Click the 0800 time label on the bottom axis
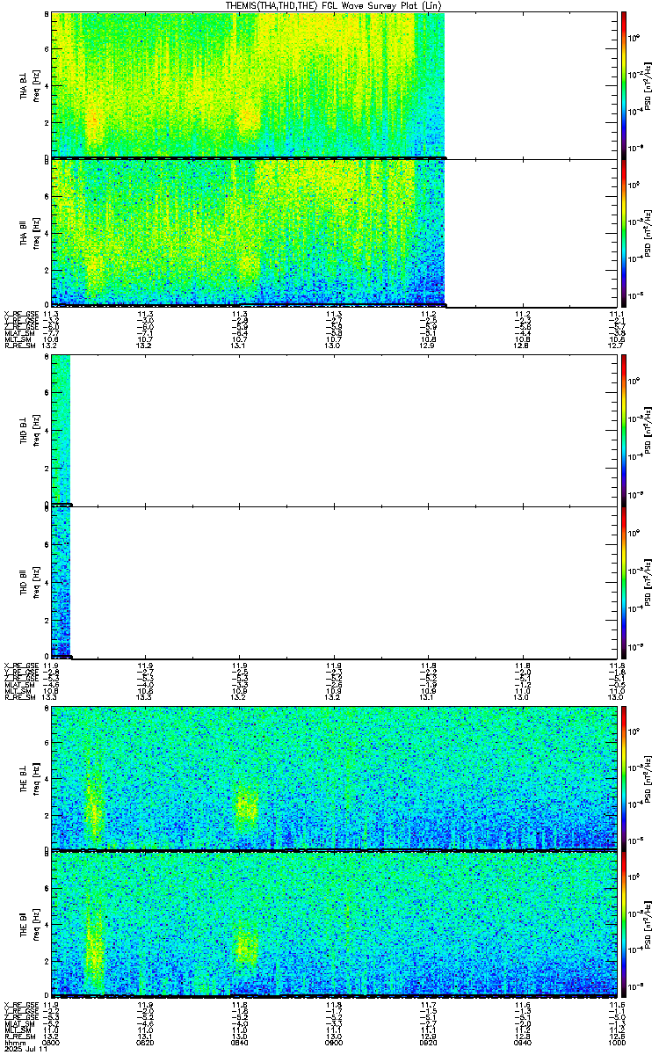This screenshot has width=659, height=1055. pos(52,1041)
